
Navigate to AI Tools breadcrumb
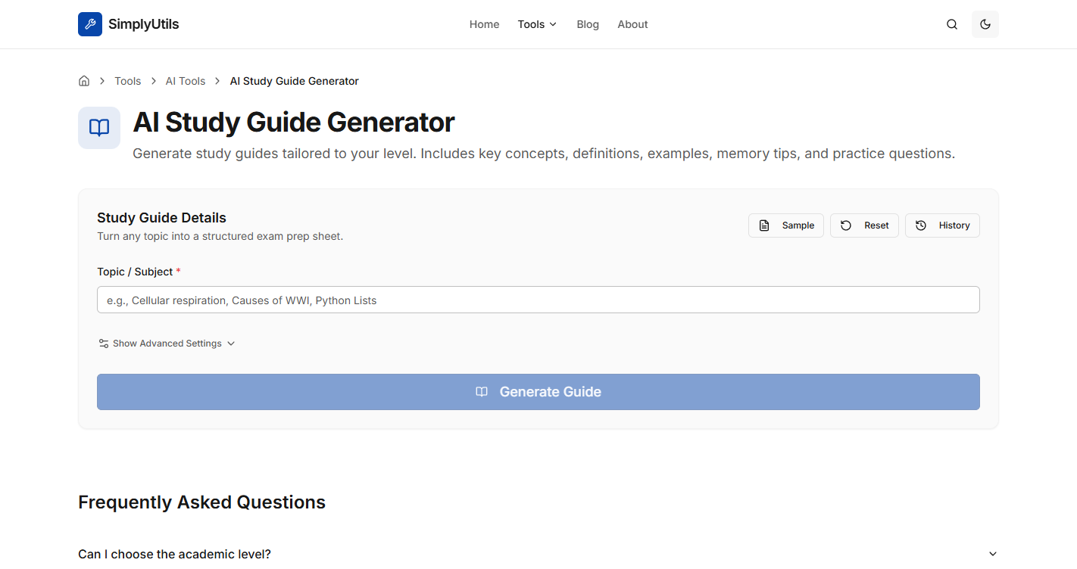(x=186, y=81)
